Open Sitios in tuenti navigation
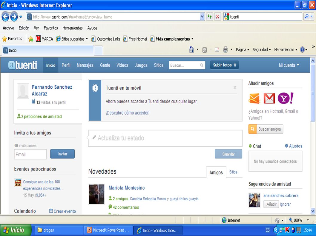 click(159, 65)
